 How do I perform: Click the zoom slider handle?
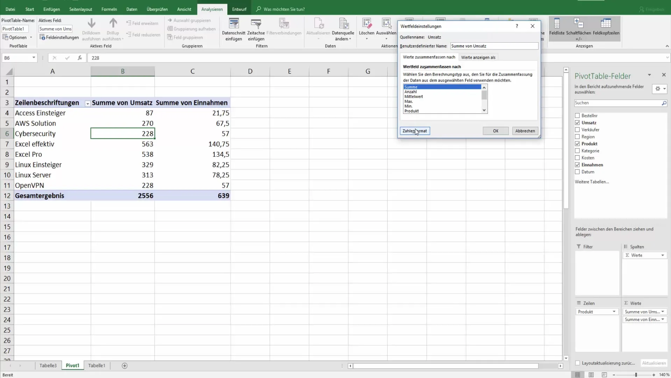click(636, 374)
